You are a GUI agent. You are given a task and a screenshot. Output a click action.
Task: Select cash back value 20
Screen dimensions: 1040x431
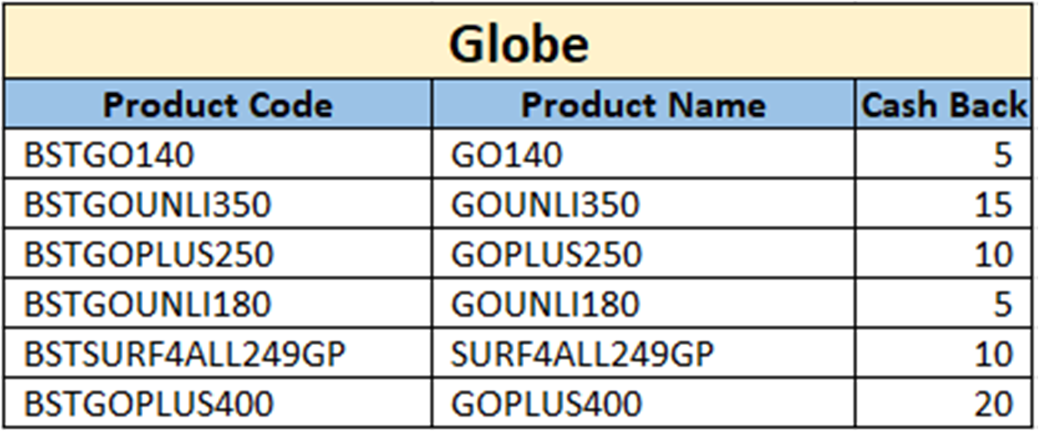(993, 404)
